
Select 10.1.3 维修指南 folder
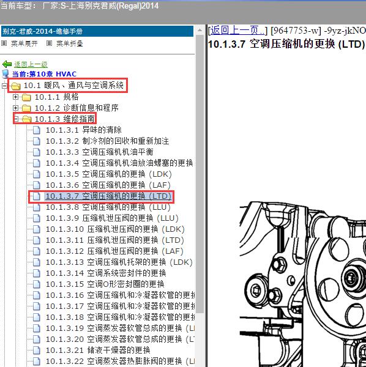pyautogui.click(x=65, y=119)
